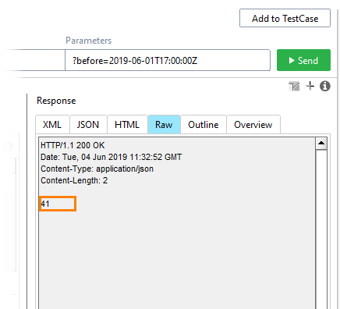
Task: Click the 'Date: Tue, 04 Jun 2019' header line
Action: coord(111,157)
